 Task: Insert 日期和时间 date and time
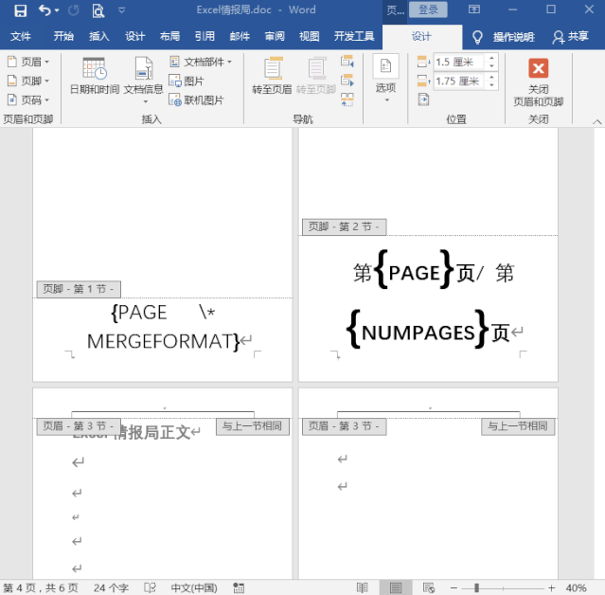click(x=95, y=76)
